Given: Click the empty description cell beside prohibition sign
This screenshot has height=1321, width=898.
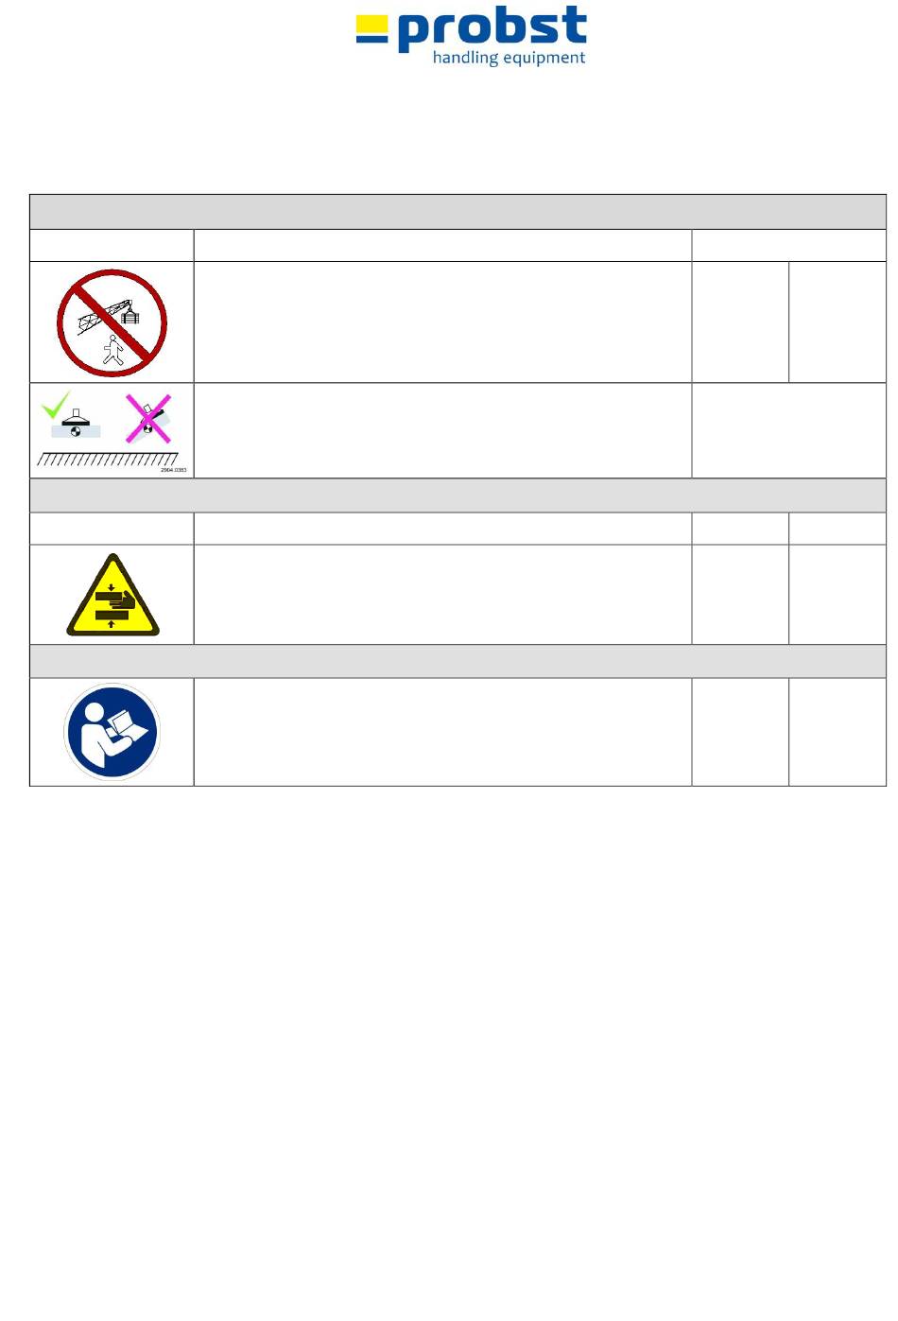Looking at the screenshot, I should pos(442,322).
